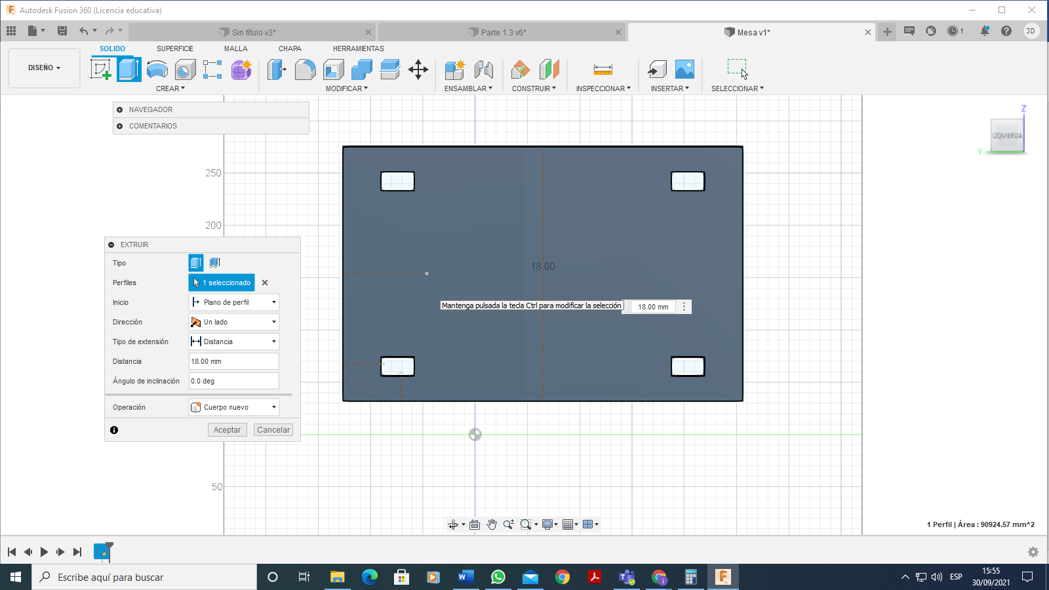Open the Measure tool

603,69
